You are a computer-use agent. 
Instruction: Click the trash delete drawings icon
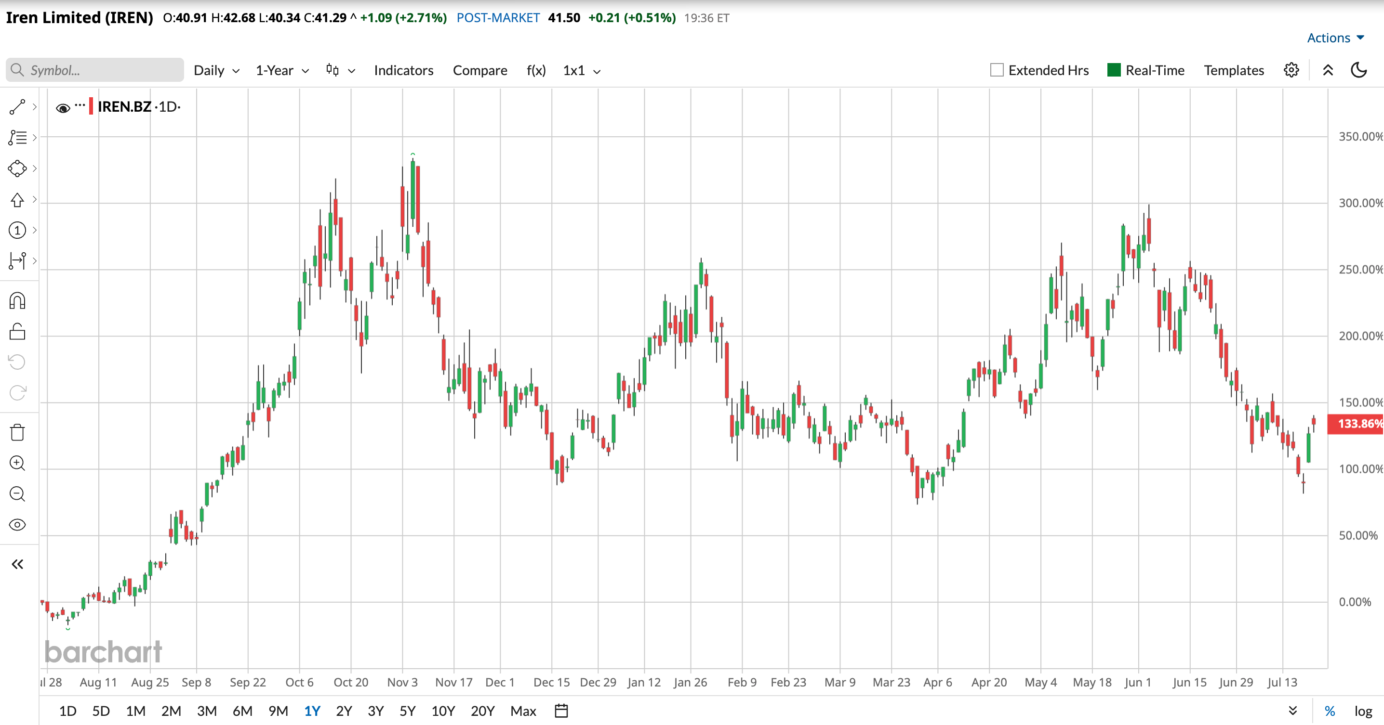tap(17, 432)
